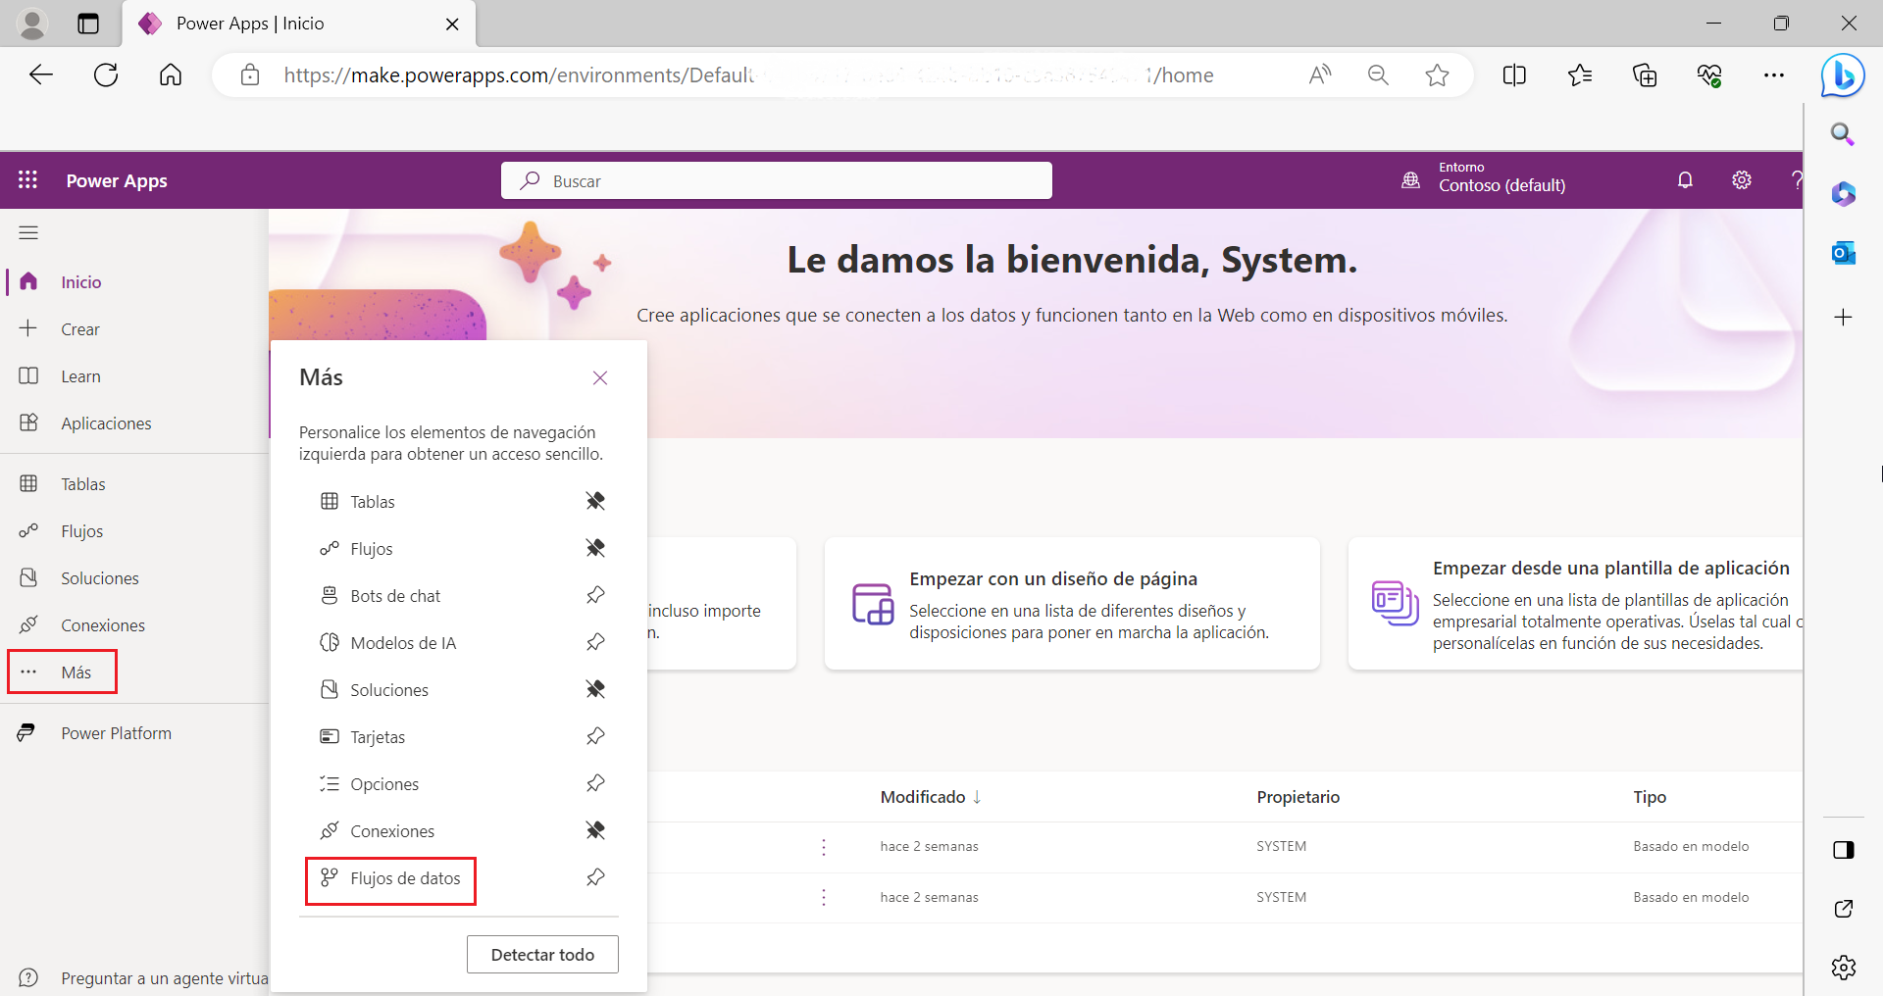1883x996 pixels.
Task: Collapse the left navigation hamburger menu
Action: coord(28,232)
